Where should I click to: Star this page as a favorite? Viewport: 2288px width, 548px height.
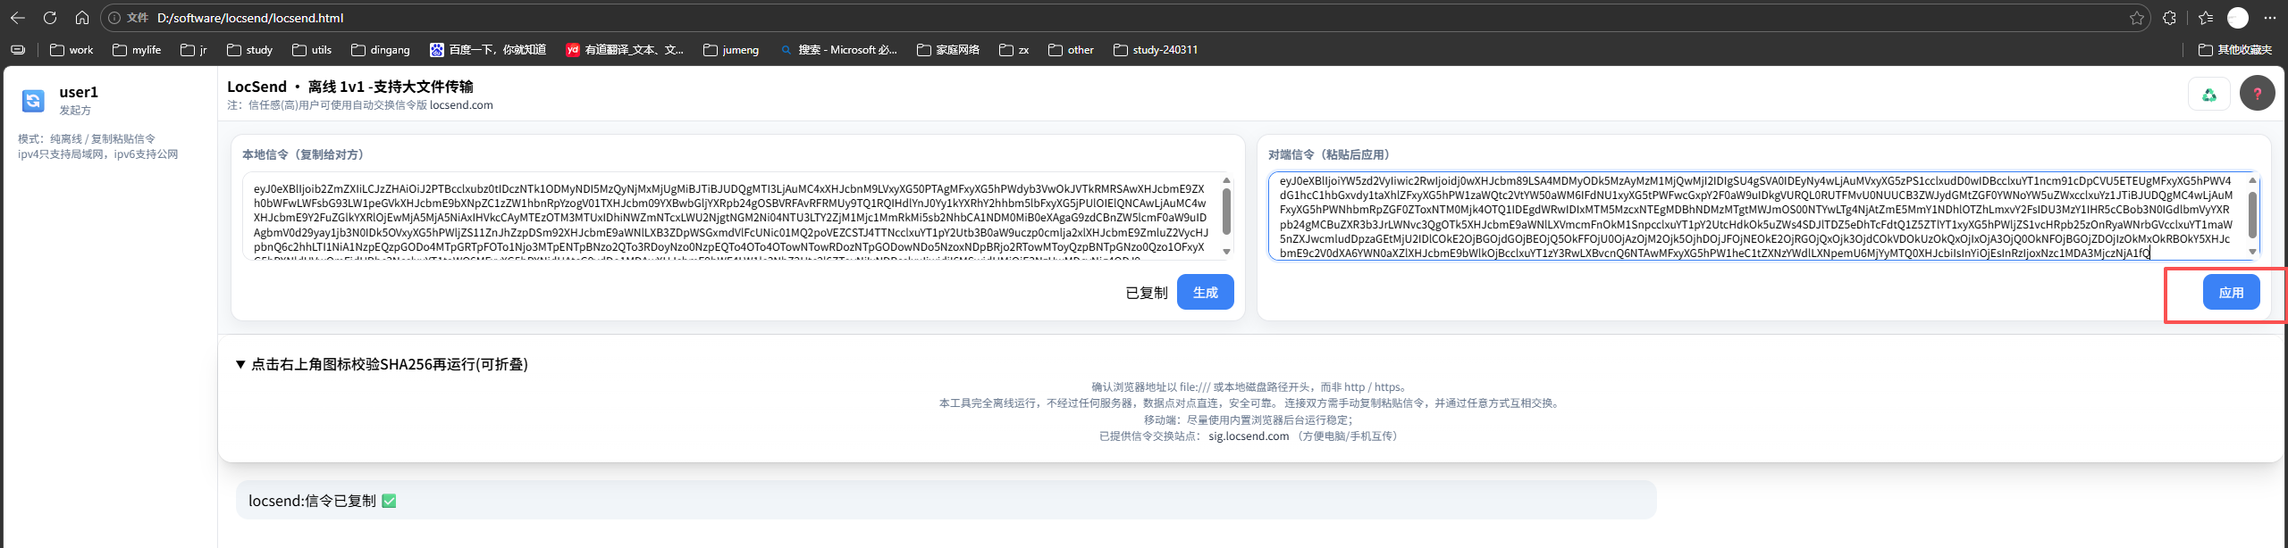(x=2136, y=18)
